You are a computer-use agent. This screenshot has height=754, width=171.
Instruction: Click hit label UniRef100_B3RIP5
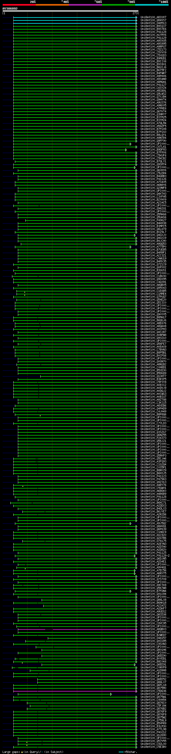[153, 379]
